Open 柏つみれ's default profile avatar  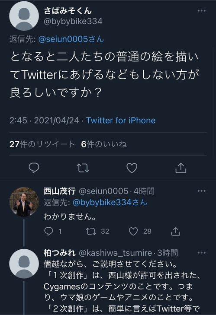pyautogui.click(x=24, y=264)
